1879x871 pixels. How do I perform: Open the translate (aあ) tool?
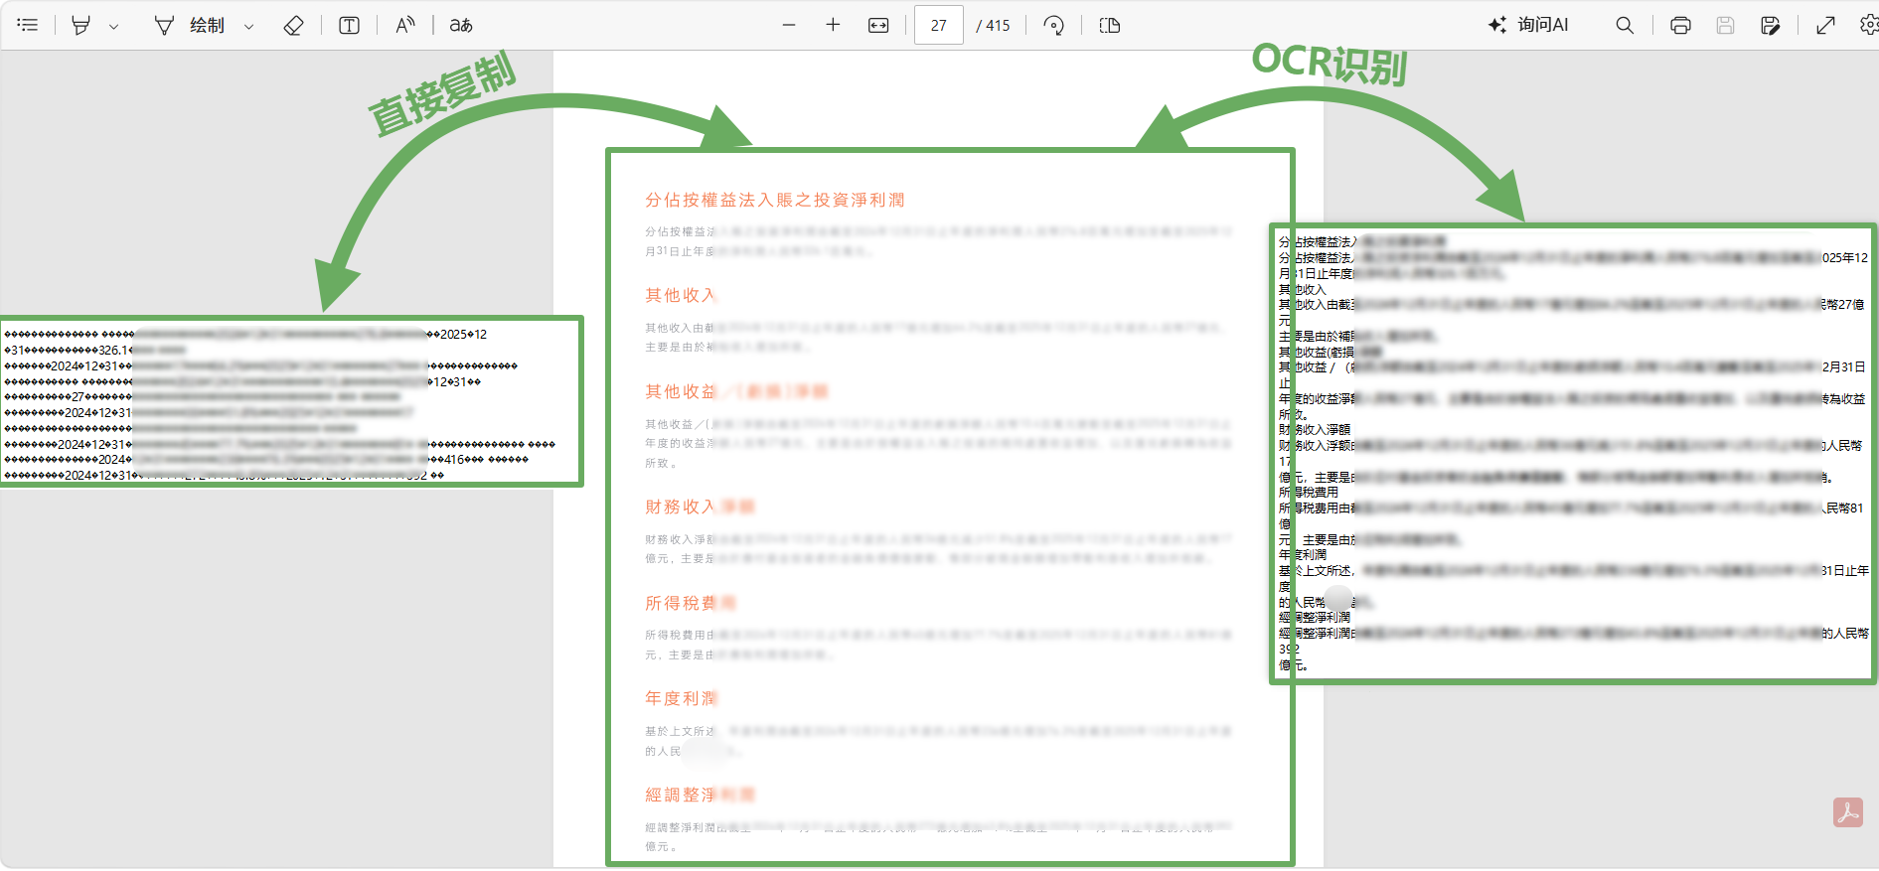click(461, 25)
